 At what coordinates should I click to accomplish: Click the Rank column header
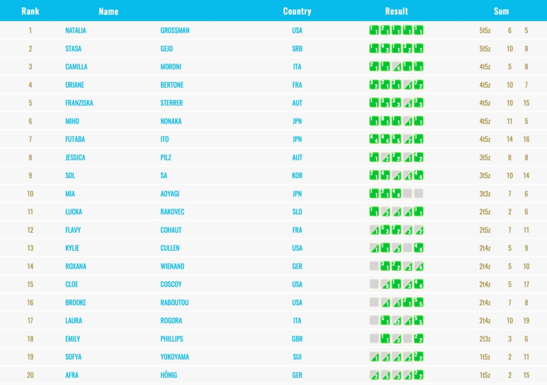point(30,11)
